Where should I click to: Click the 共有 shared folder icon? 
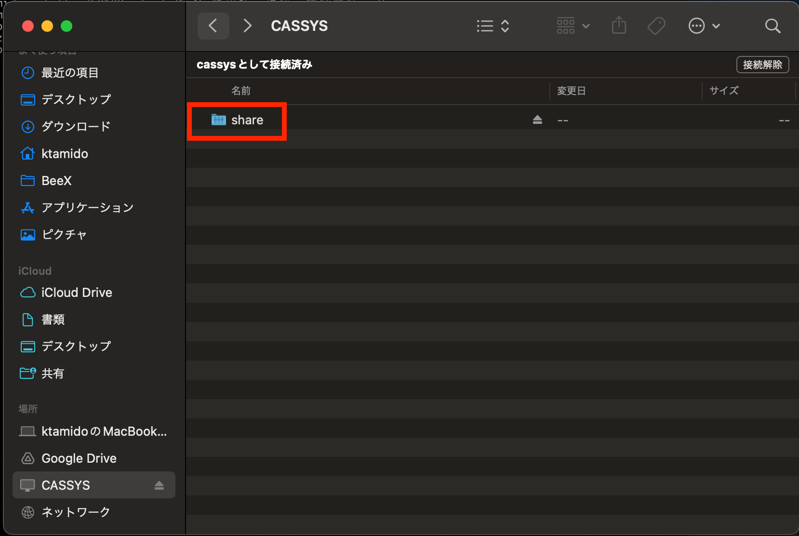(28, 373)
